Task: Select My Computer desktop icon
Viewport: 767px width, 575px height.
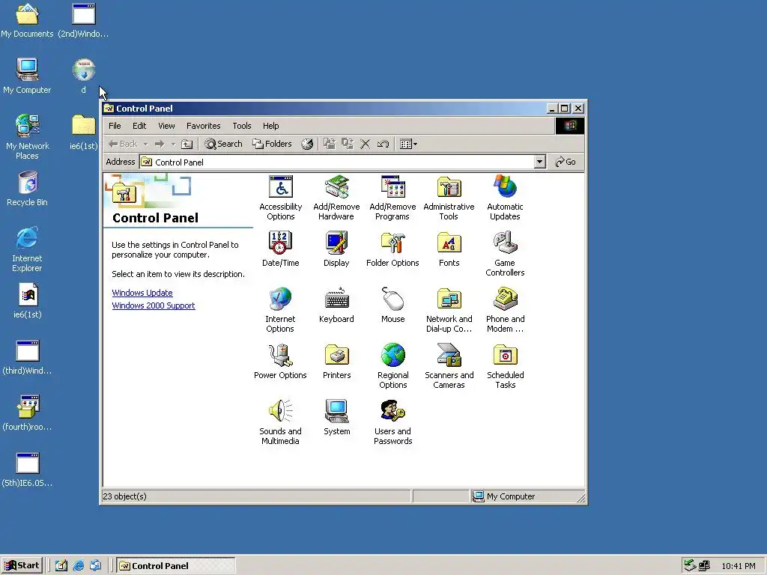Action: point(27,76)
